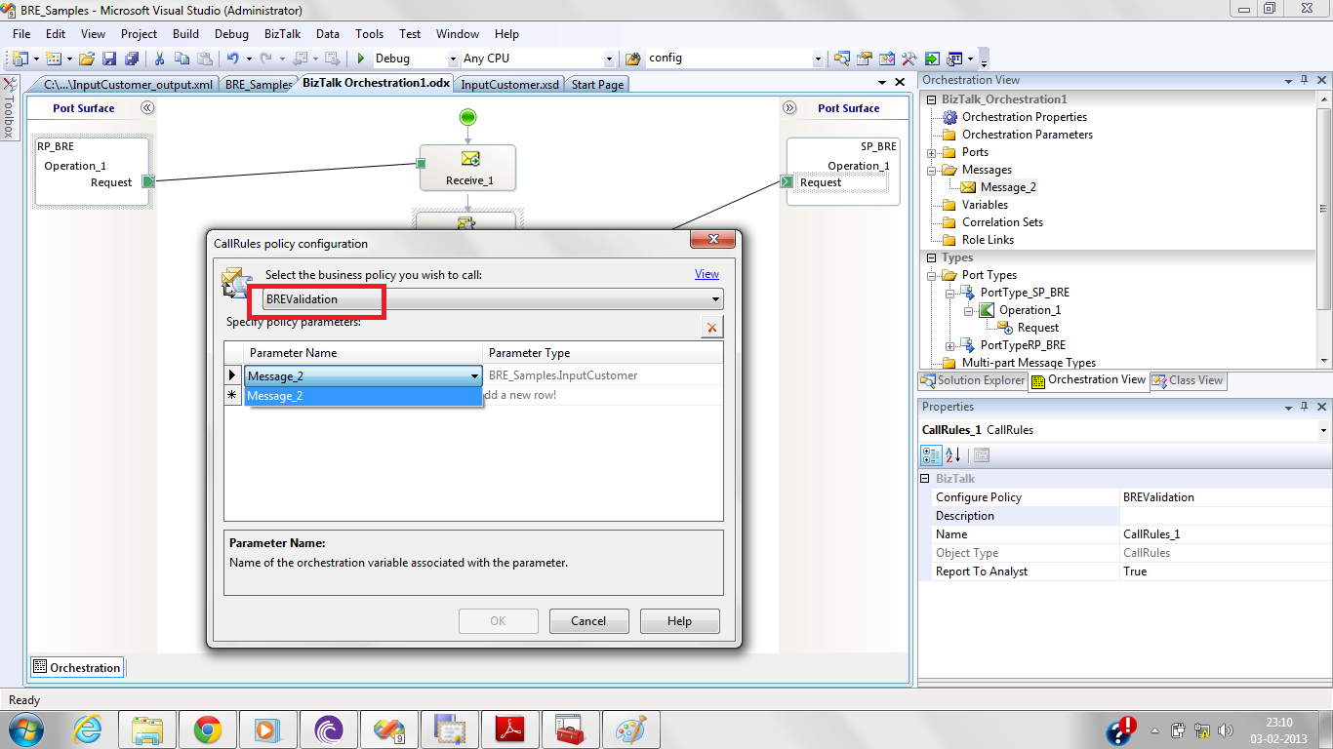The image size is (1333, 749).
Task: Click the red X to remove the policy parameter
Action: 711,327
